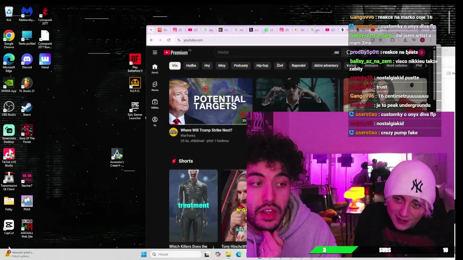
Task: Select the Mixy filter chip
Action: tap(222, 65)
